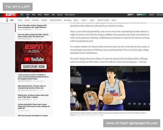
Task: Open the Fantasy link in top bar
Action: 159,15
